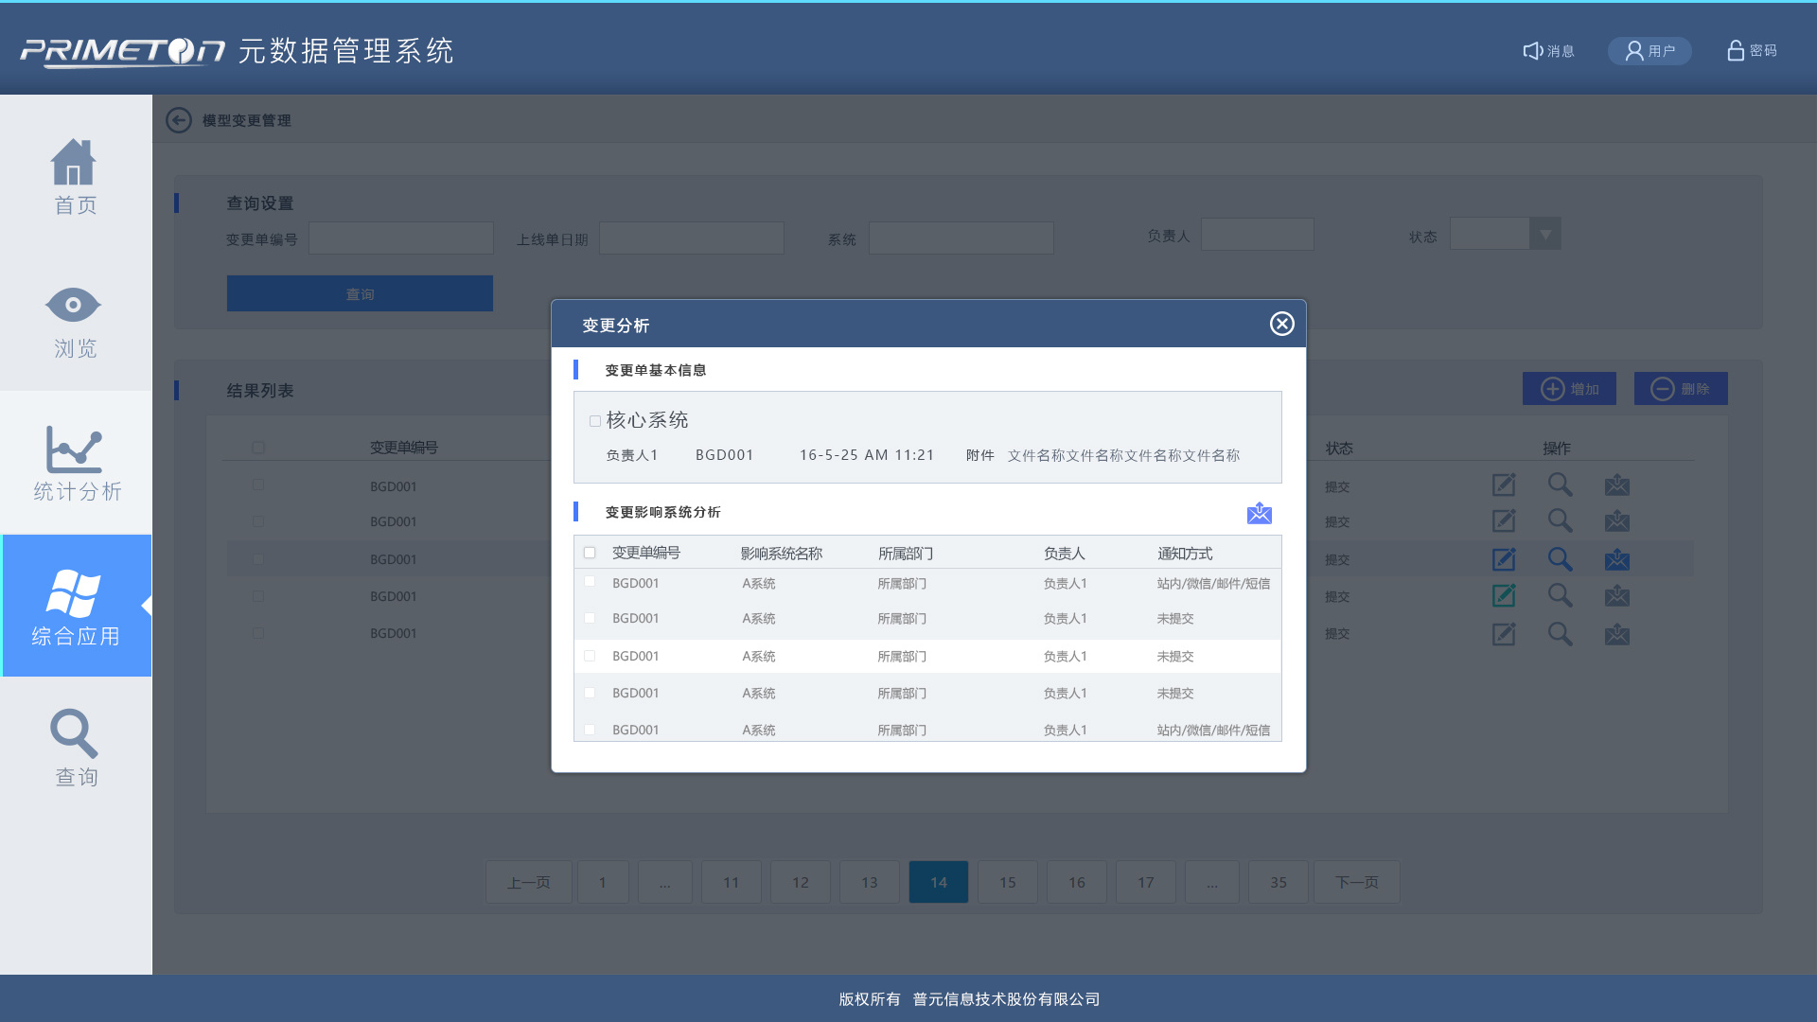
Task: Expand the 状态 dropdown arrow
Action: (x=1544, y=234)
